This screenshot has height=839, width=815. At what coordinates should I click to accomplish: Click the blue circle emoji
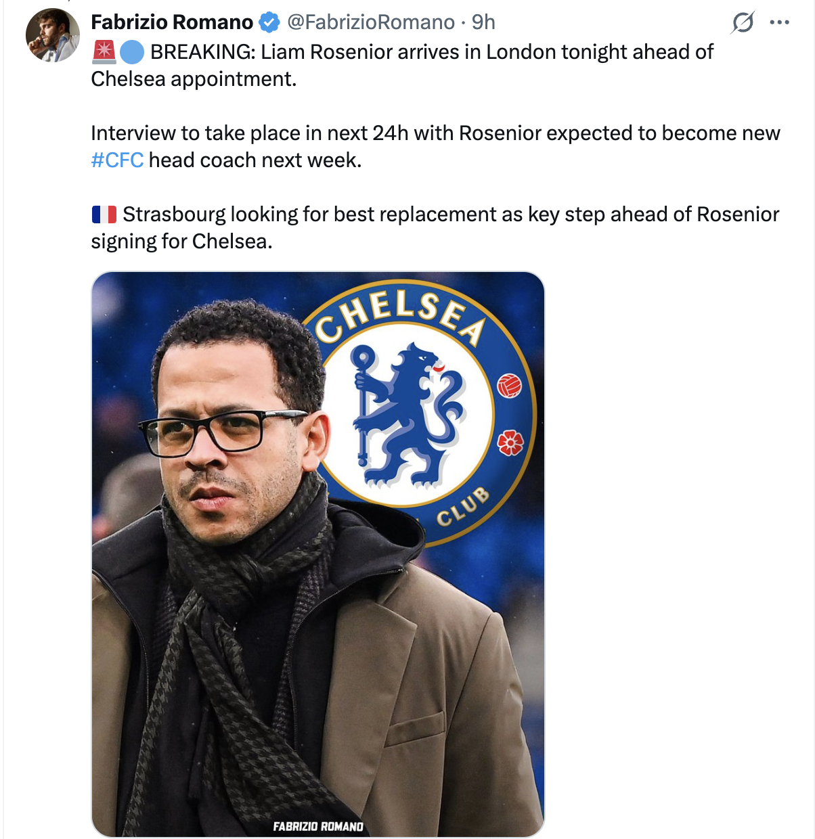click(132, 52)
